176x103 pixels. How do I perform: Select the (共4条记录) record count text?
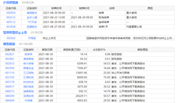28,2
